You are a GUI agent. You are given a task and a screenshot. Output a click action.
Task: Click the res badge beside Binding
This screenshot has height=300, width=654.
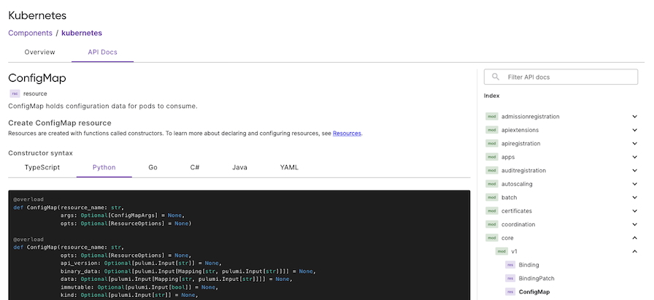(x=510, y=265)
